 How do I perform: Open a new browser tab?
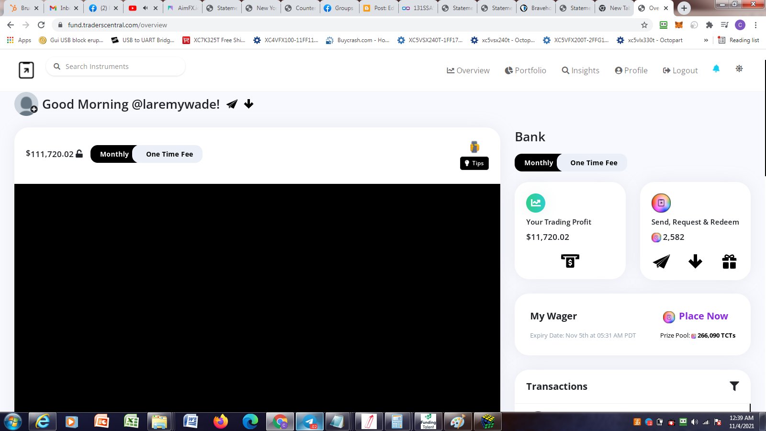point(684,8)
